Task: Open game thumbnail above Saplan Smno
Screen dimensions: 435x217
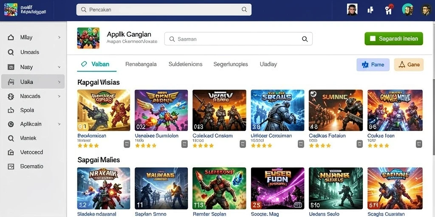Action: [x=161, y=188]
